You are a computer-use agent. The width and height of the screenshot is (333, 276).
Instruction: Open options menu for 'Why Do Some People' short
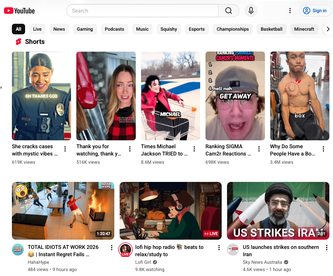point(323,149)
